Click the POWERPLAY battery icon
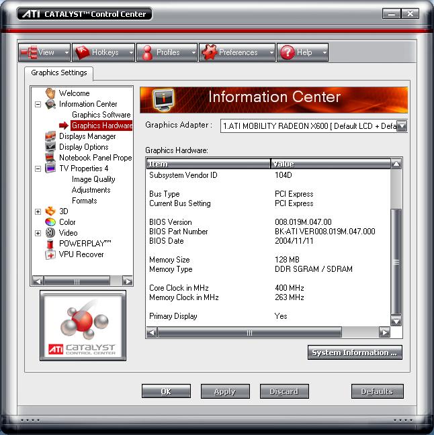The image size is (434, 435). pos(50,244)
